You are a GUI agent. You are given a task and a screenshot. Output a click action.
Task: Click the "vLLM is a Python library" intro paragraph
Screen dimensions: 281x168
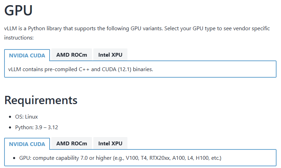(137, 28)
